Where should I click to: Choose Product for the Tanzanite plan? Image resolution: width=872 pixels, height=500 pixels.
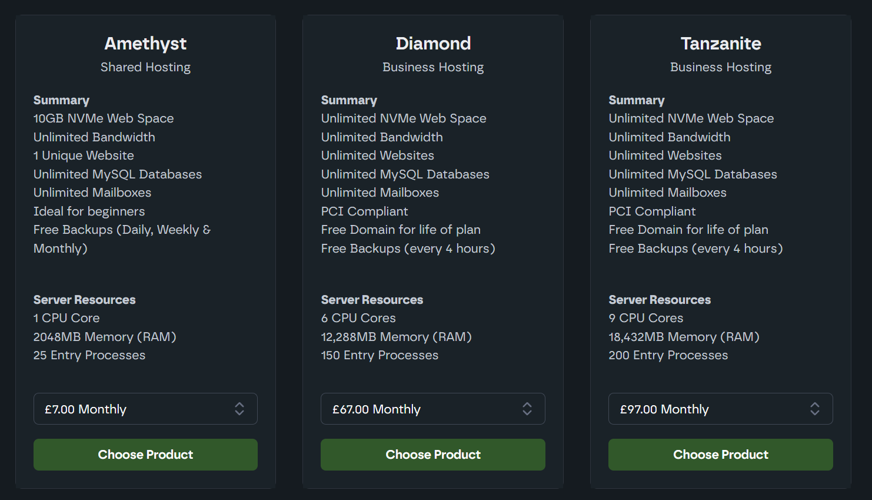[721, 455]
